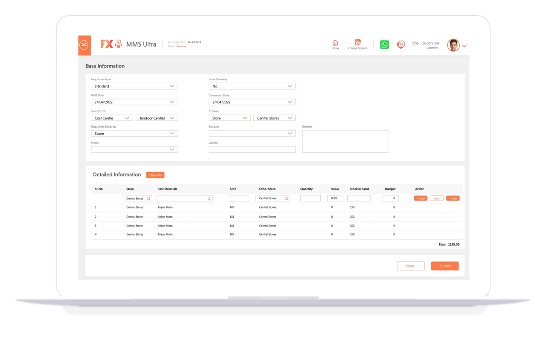Click the orange scissors icon top left

coord(84,45)
